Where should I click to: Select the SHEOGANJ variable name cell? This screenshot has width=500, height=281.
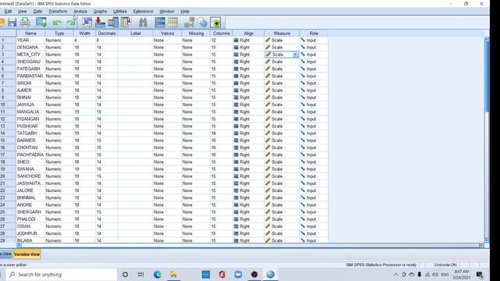[x=30, y=62]
